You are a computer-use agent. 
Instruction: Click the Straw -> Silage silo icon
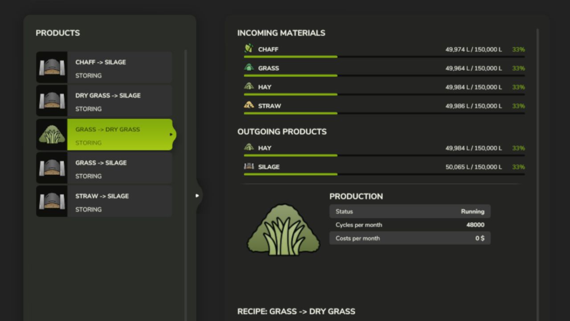tap(52, 202)
